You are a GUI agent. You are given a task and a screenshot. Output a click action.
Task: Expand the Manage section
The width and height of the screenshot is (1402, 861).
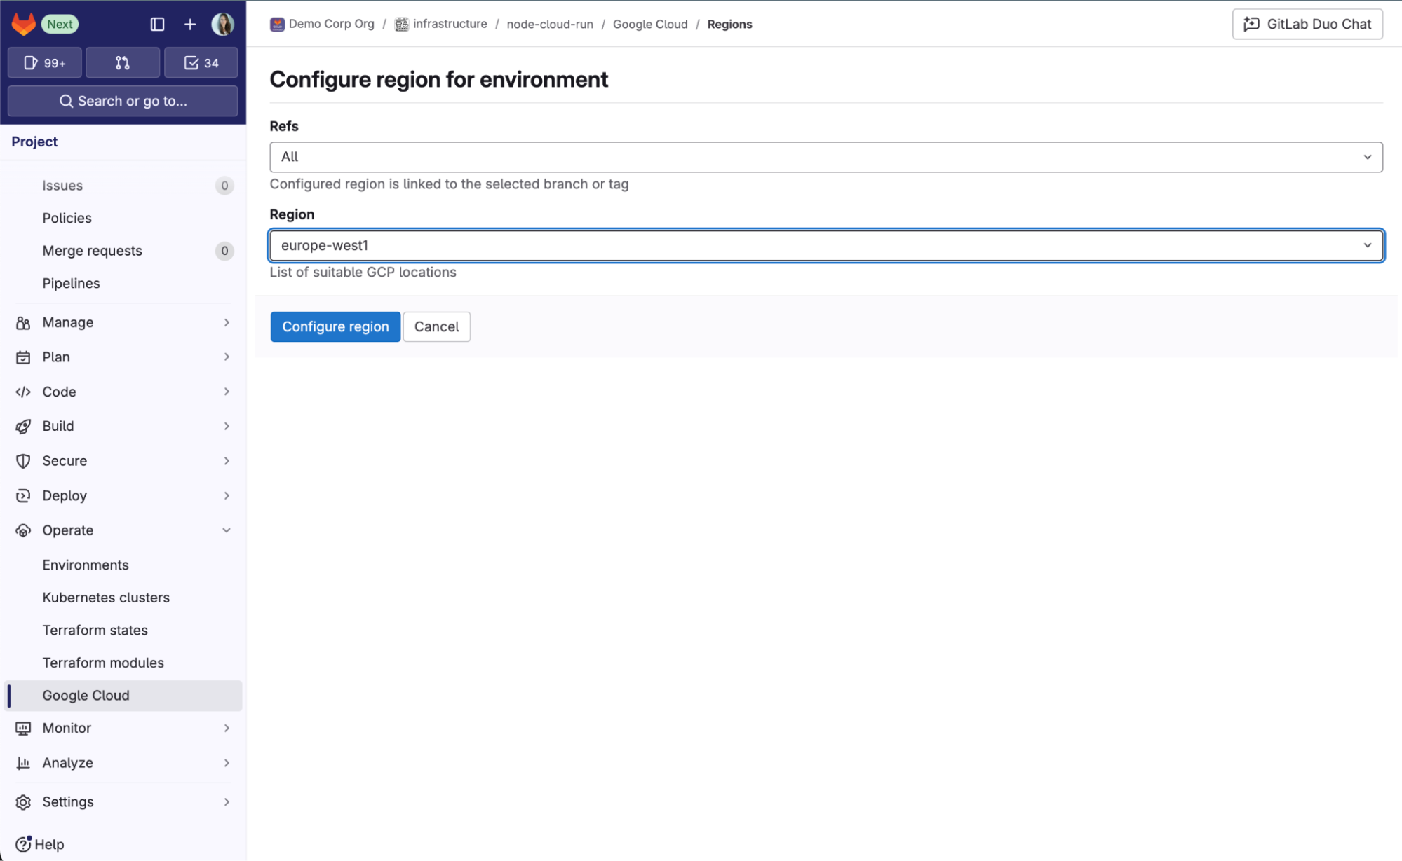click(x=125, y=321)
